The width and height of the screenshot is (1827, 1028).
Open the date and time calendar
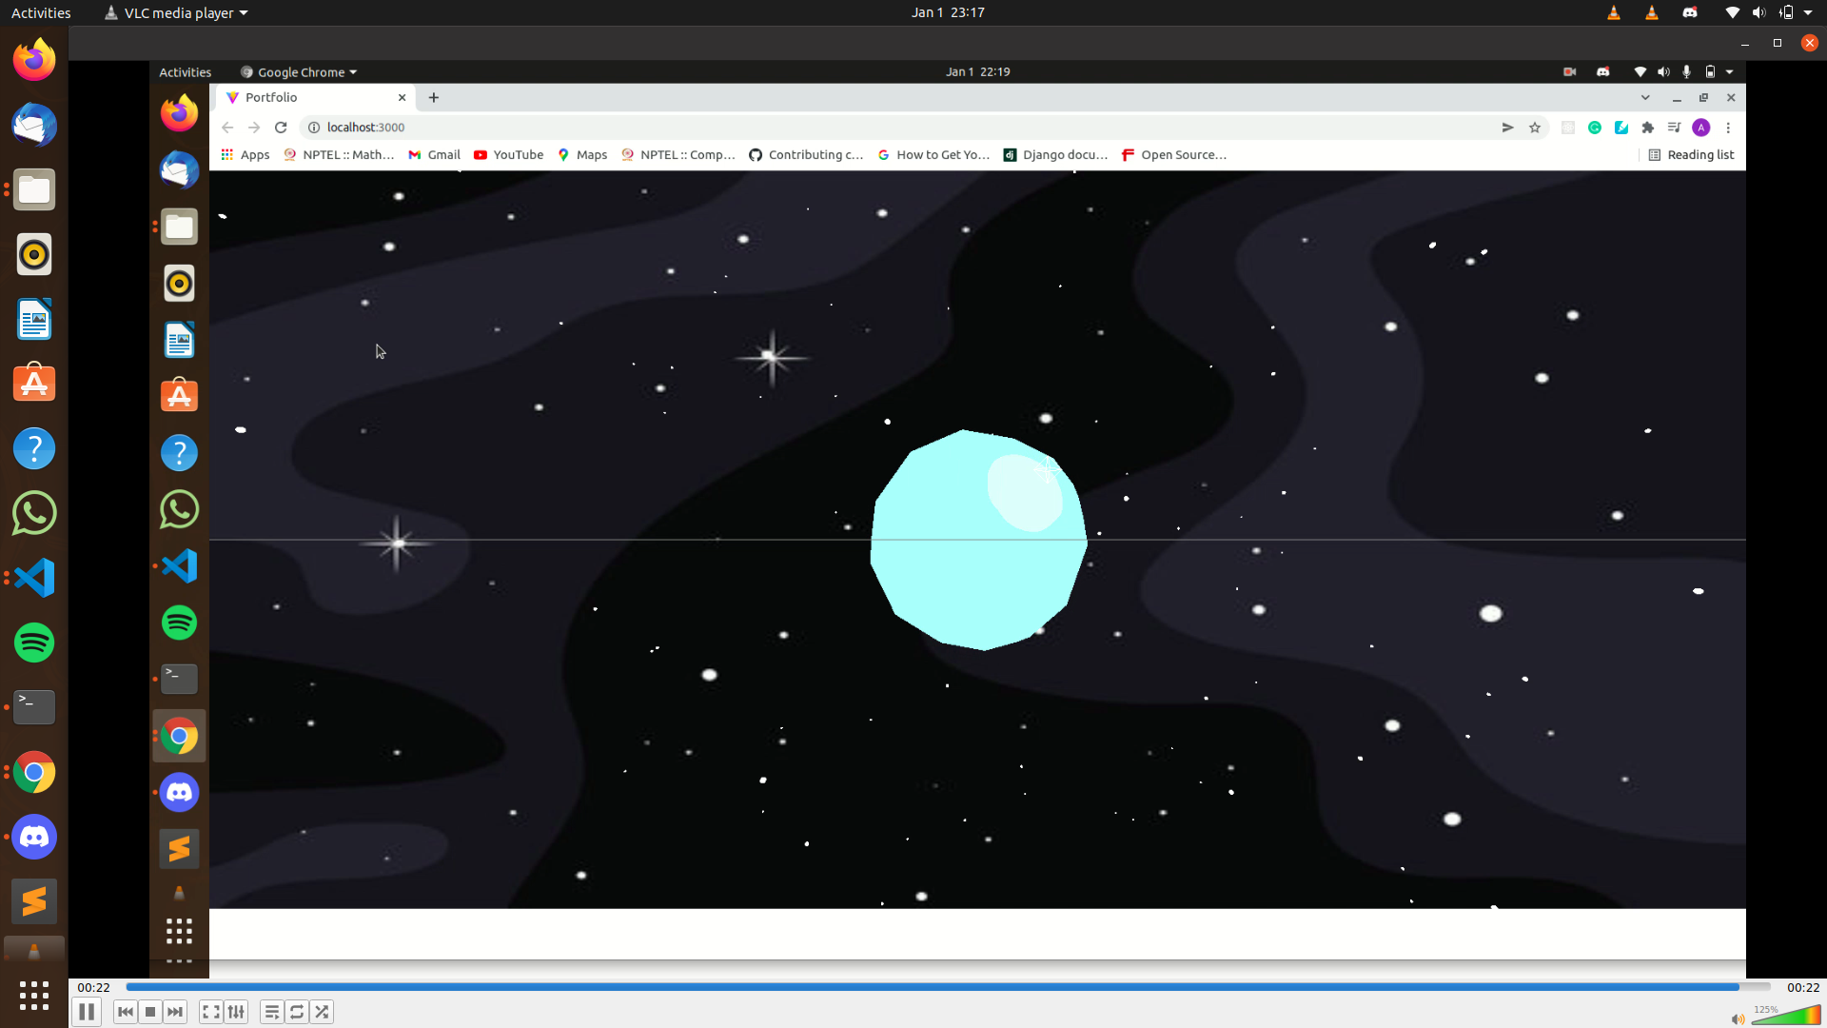pyautogui.click(x=947, y=12)
